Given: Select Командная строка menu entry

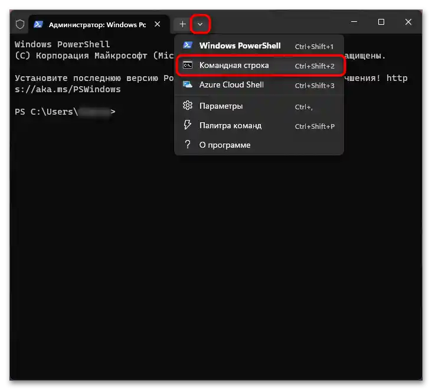Looking at the screenshot, I should (259, 66).
